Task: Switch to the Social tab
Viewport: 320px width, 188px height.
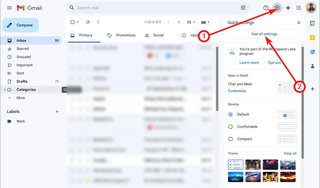Action: 158,35
